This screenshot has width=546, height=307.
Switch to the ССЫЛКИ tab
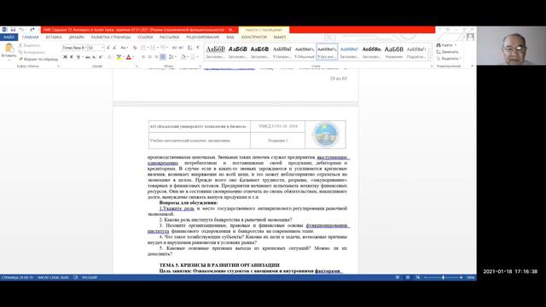(145, 38)
